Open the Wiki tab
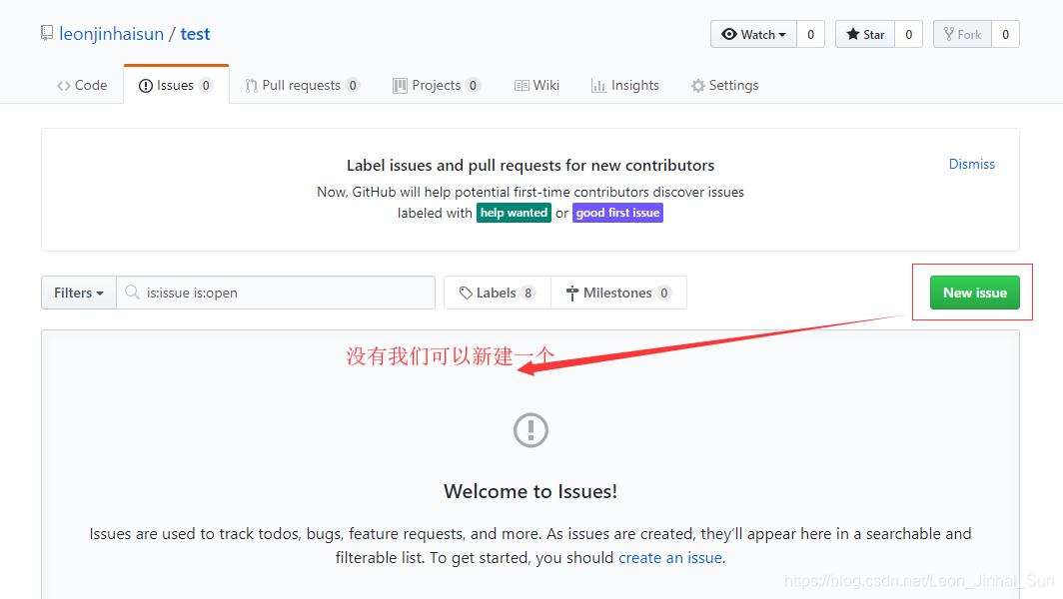The width and height of the screenshot is (1063, 599). click(536, 86)
